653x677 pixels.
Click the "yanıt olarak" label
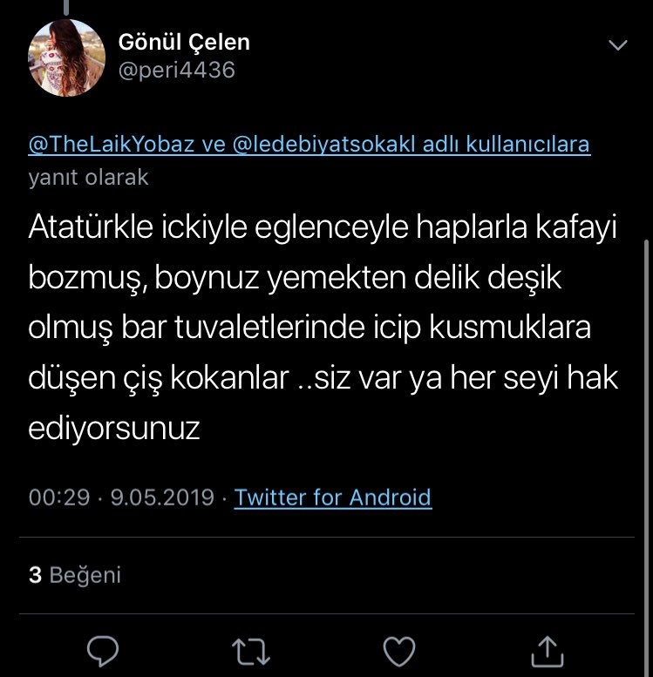click(x=88, y=177)
